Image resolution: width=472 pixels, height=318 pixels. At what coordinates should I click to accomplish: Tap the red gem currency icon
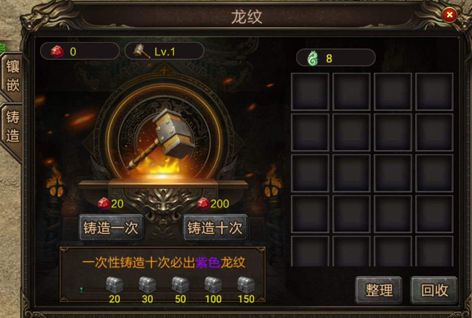coord(57,51)
